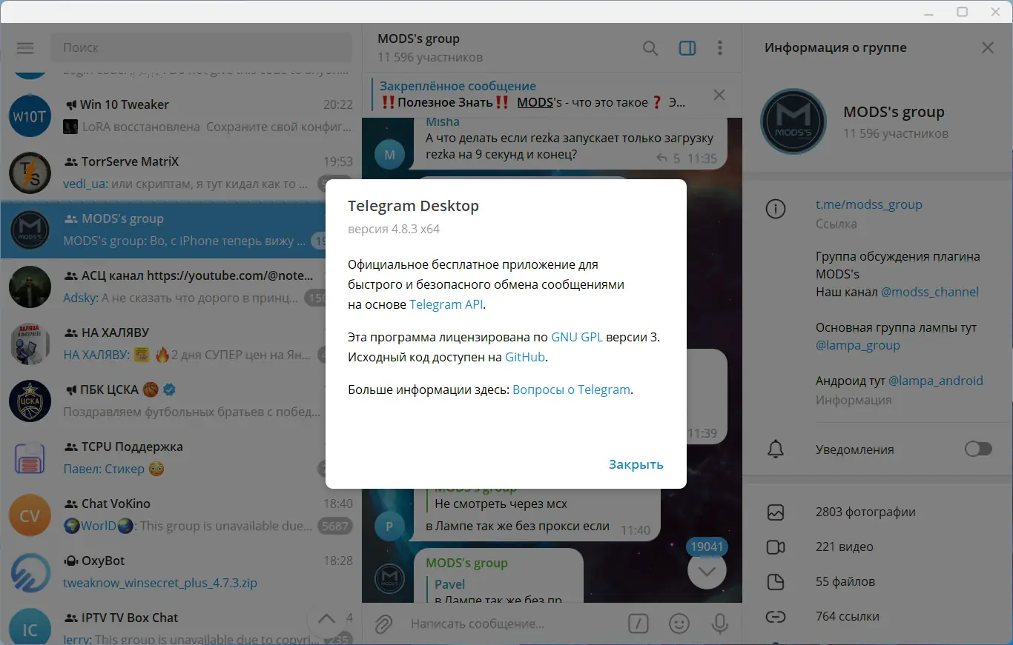1013x645 pixels.
Task: Open 221 видео shared media
Action: 845,547
